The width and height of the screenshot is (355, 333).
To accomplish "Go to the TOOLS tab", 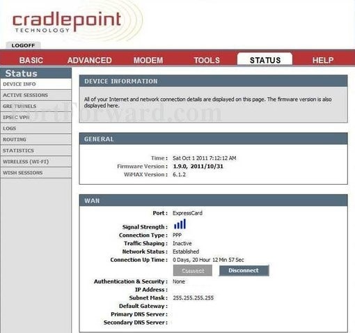I will click(207, 60).
